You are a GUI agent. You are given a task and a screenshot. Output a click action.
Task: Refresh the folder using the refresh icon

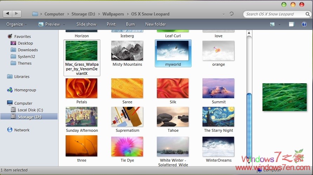[x=232, y=14]
